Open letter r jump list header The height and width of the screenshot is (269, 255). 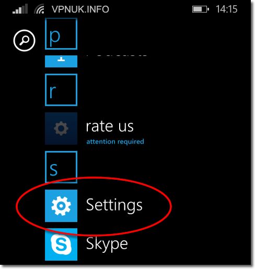(61, 90)
